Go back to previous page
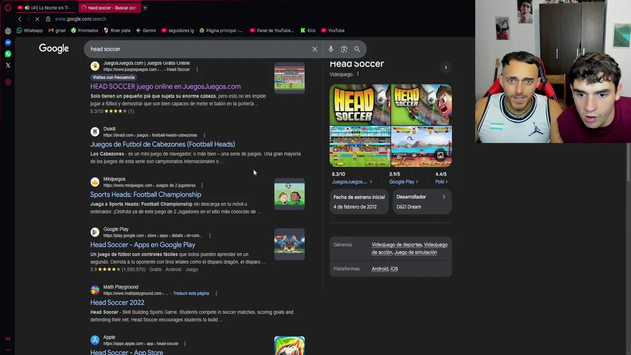 [20, 19]
